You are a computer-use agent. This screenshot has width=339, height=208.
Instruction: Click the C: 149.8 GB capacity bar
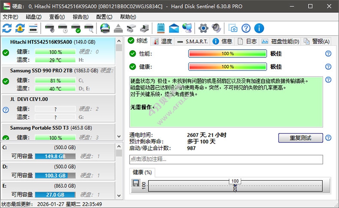(55, 156)
